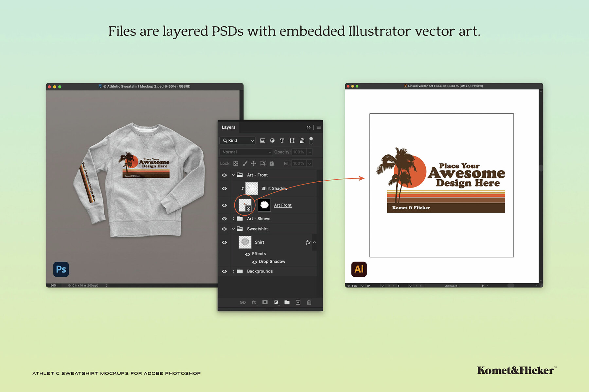Hide the Shirt Shadow layer

[x=224, y=189]
